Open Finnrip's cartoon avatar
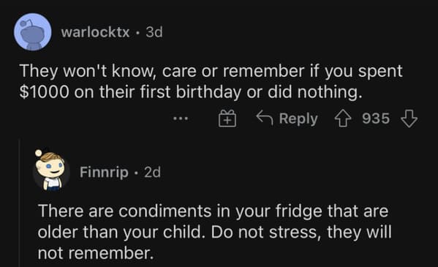Screen dimensions: 438x267 tap(50, 170)
